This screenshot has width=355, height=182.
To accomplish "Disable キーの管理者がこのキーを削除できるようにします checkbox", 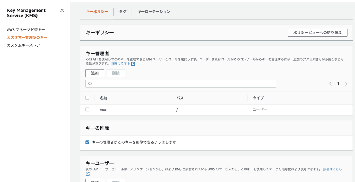I will click(x=87, y=143).
